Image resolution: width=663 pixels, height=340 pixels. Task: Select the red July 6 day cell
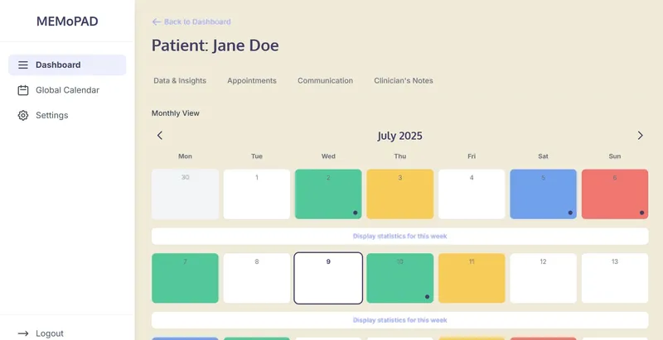click(x=615, y=194)
